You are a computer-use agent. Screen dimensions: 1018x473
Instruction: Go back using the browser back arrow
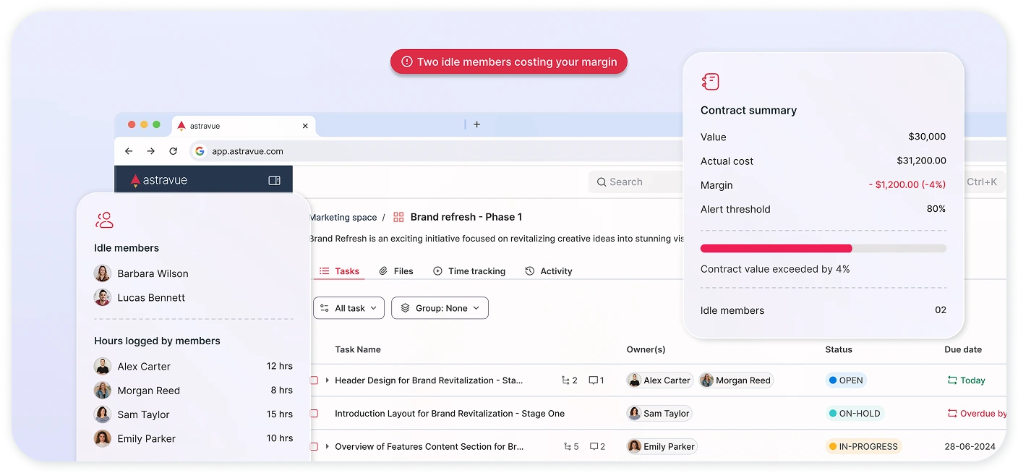pos(129,151)
